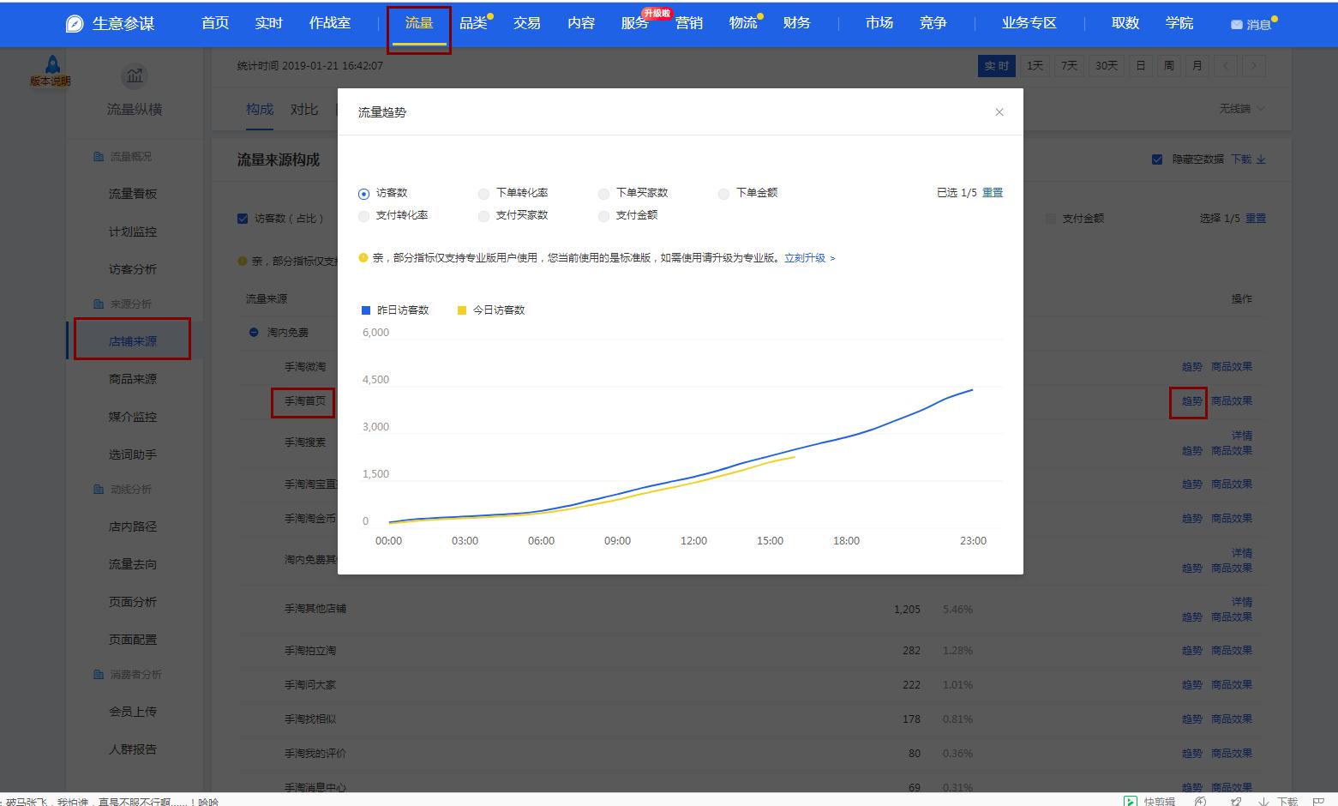Select the 支付转化率 radio button
This screenshot has width=1338, height=806.
[363, 216]
